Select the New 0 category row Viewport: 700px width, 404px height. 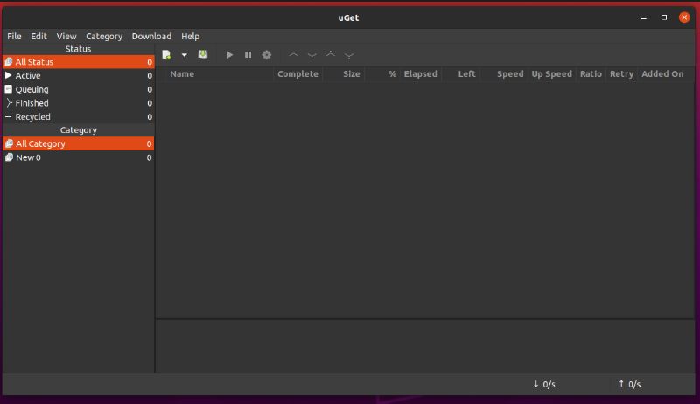[79, 157]
